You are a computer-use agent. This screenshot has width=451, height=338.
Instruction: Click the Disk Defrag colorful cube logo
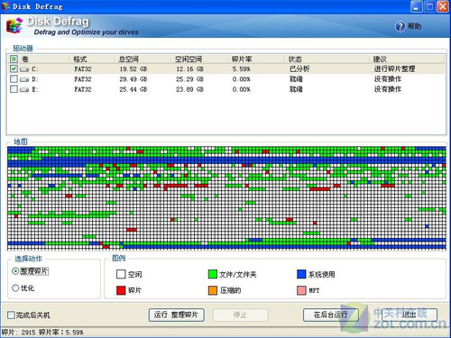pyautogui.click(x=14, y=26)
